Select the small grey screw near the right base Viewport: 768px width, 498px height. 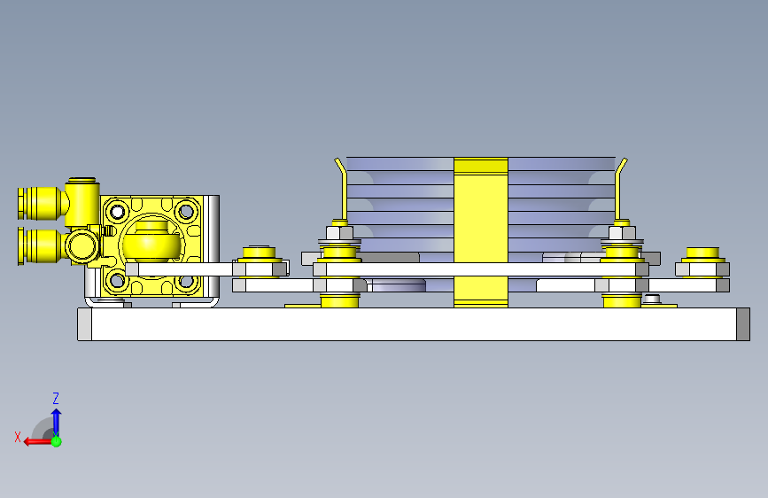651,299
